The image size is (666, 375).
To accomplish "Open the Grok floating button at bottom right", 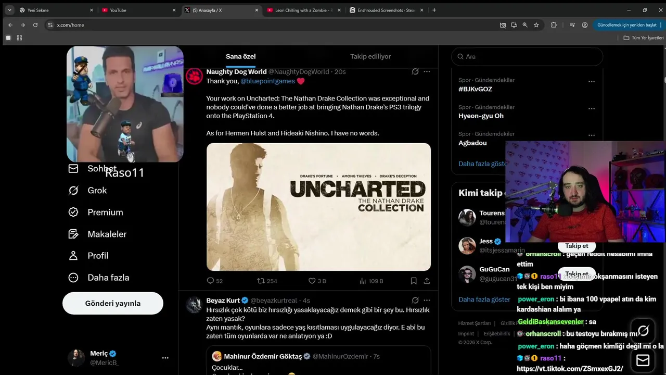I will click(x=643, y=331).
